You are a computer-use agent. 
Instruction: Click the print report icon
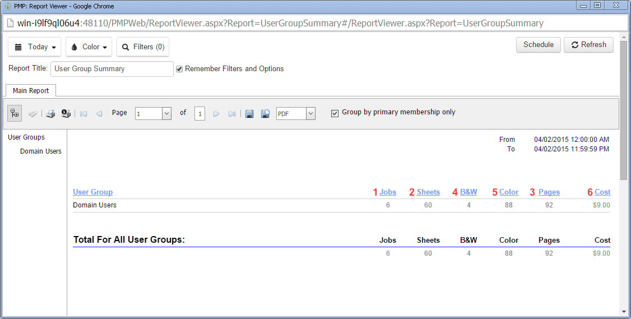click(x=50, y=114)
